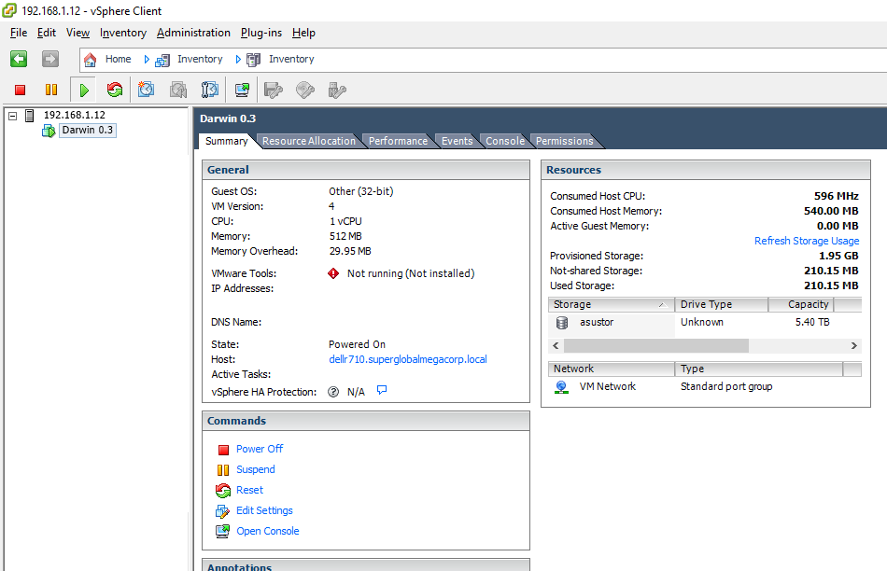The width and height of the screenshot is (887, 571).
Task: Click the vSphere HA Protection info bubble
Action: click(x=382, y=391)
